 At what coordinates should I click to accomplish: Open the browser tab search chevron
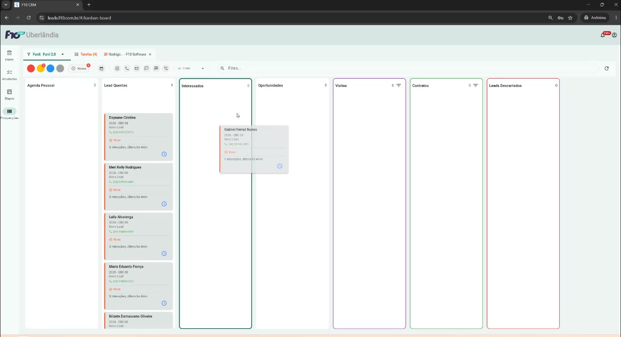6,5
